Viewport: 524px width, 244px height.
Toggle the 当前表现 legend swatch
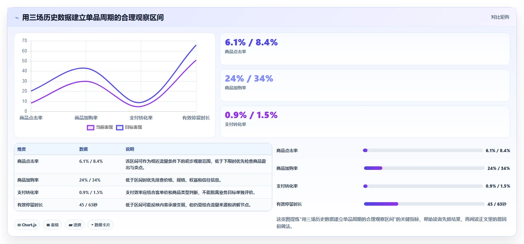tap(91, 127)
